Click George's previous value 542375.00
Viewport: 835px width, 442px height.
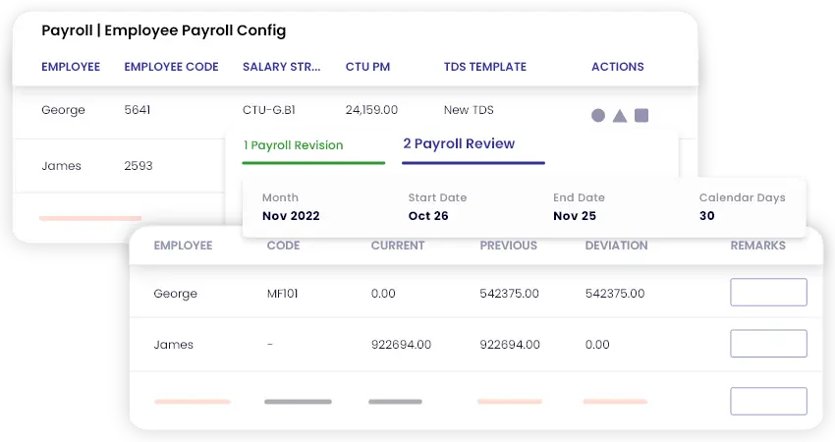[510, 294]
